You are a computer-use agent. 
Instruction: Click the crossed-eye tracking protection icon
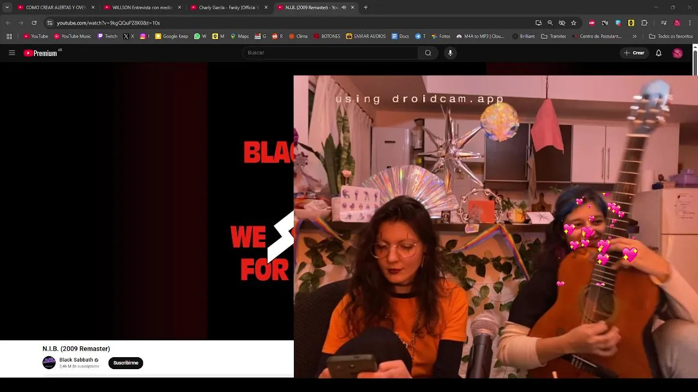[x=562, y=23]
